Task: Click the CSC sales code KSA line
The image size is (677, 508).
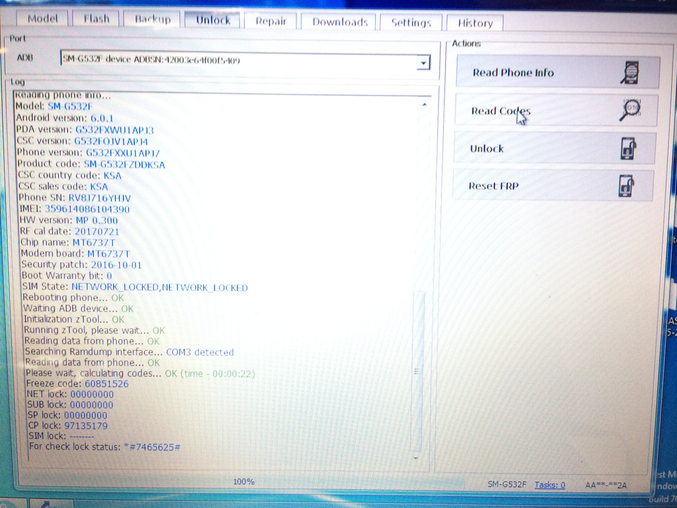Action: point(63,187)
